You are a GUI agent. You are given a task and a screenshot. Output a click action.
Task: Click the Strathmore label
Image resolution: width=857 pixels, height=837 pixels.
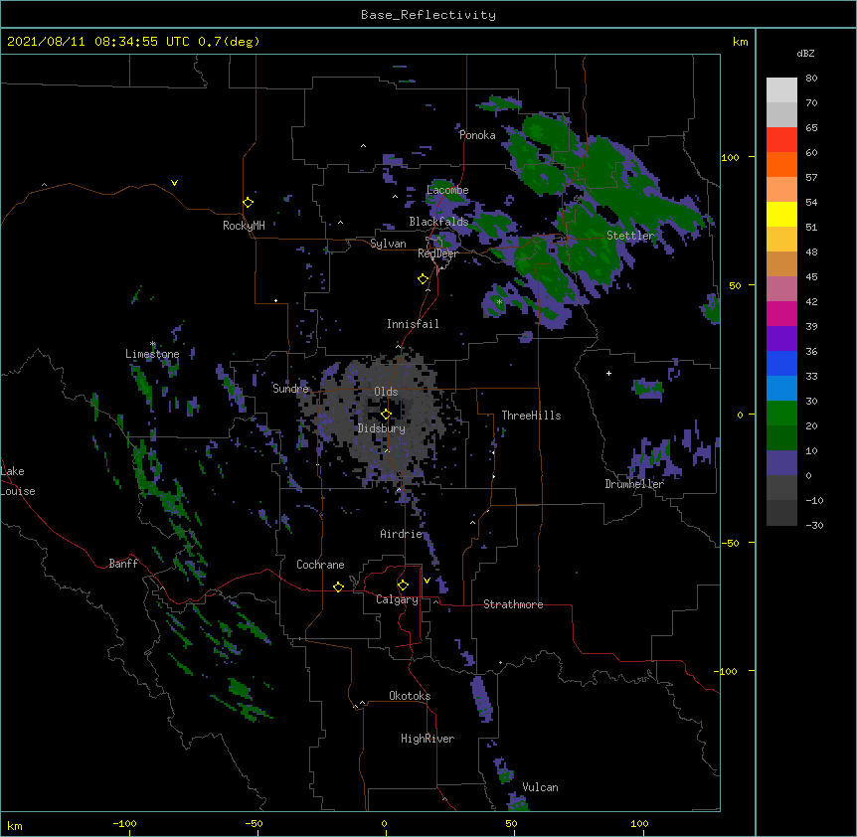tap(513, 604)
